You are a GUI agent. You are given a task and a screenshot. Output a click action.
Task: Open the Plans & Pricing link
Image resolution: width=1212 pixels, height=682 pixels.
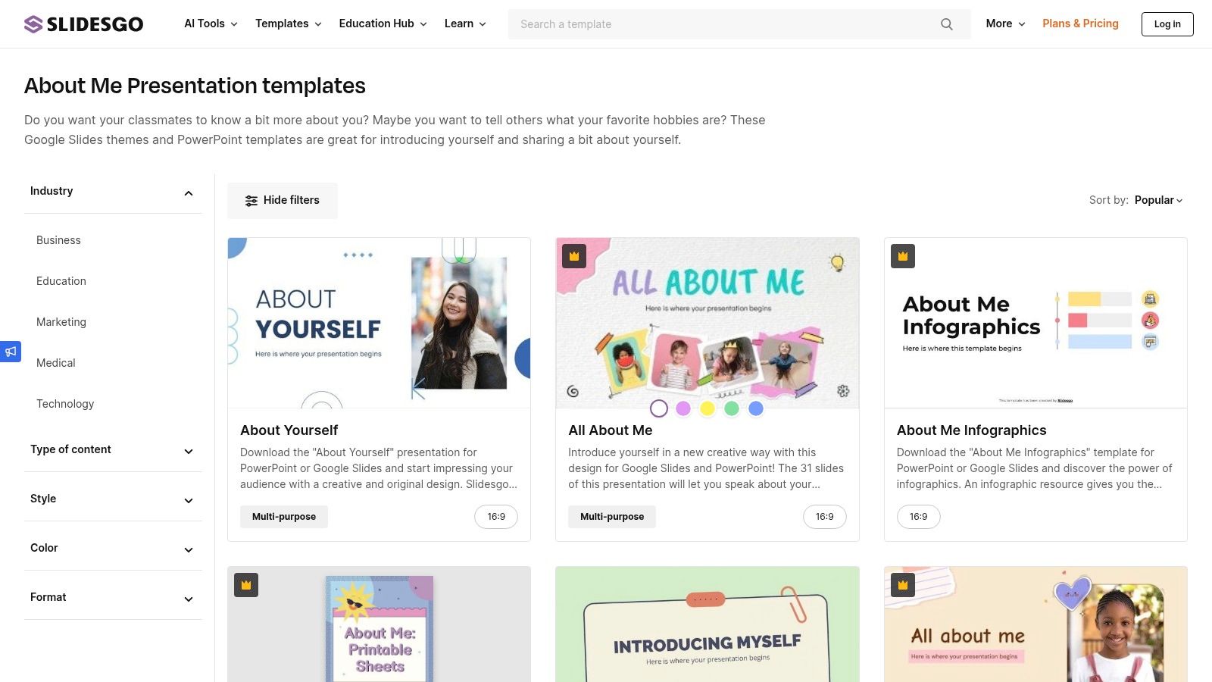coord(1080,23)
